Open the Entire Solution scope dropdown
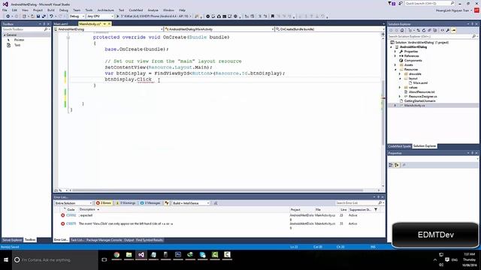 (74, 203)
